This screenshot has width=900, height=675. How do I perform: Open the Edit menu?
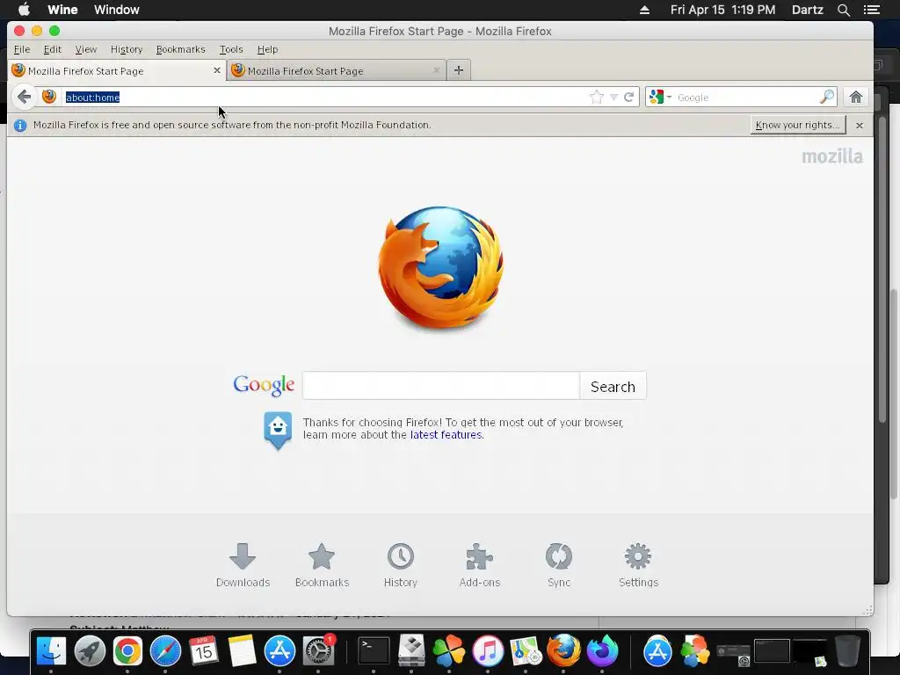[x=52, y=49]
